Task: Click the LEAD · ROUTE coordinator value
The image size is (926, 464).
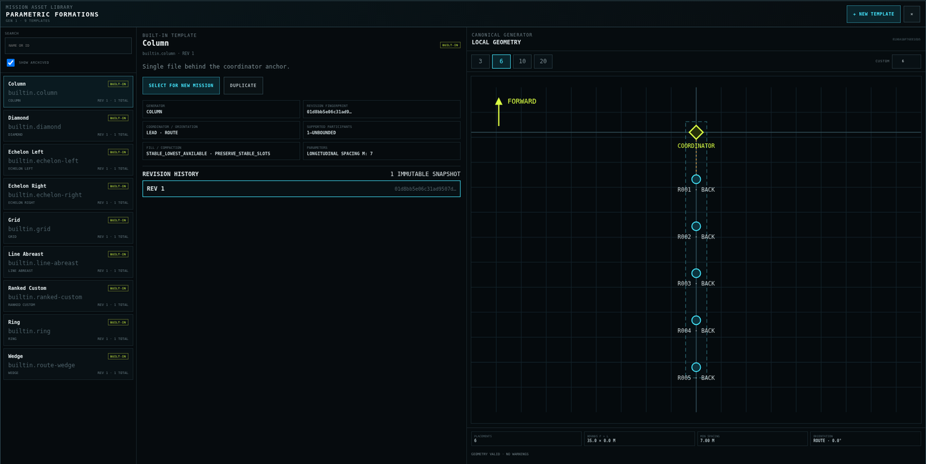Action: point(162,133)
